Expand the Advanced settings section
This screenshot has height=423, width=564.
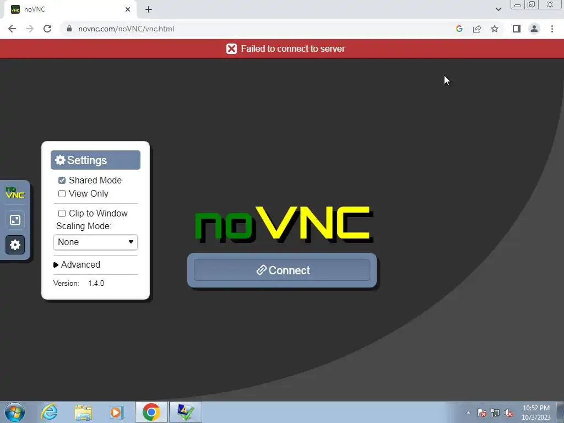pos(77,265)
